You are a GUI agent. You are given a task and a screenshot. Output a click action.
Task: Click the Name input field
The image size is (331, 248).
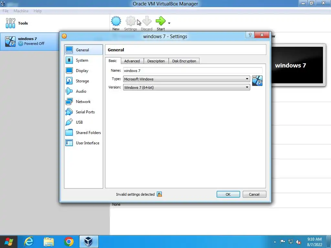pos(193,71)
